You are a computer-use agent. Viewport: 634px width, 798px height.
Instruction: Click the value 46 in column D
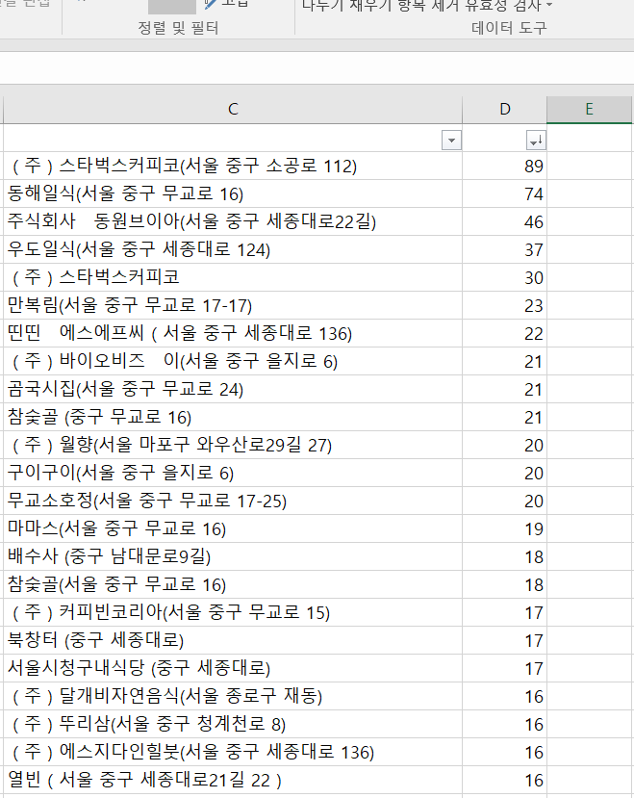[x=534, y=222]
